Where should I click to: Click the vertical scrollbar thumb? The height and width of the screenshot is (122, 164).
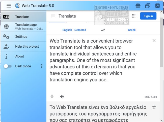tap(161, 42)
